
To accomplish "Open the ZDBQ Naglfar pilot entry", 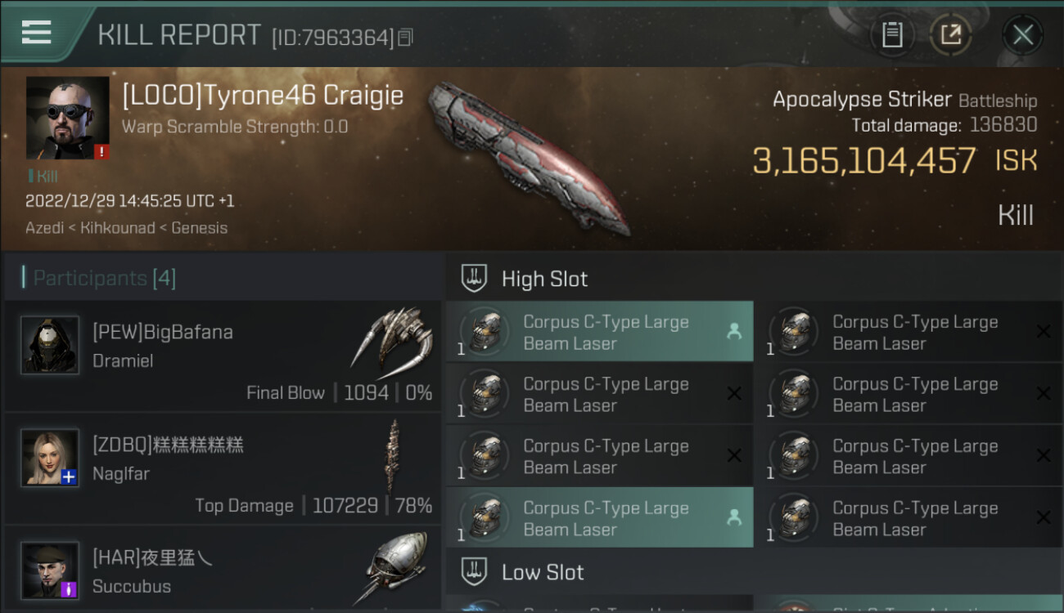I will (223, 468).
